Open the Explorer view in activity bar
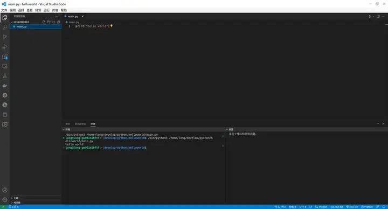 (5, 18)
